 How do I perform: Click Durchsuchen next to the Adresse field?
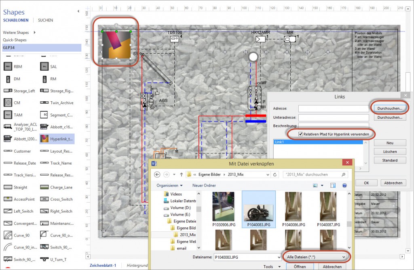(389, 108)
